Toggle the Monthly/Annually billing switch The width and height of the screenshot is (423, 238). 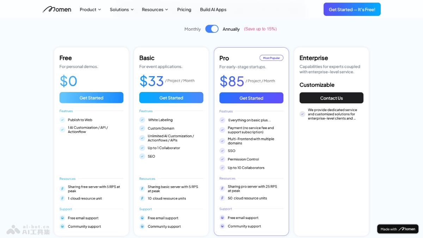[212, 29]
